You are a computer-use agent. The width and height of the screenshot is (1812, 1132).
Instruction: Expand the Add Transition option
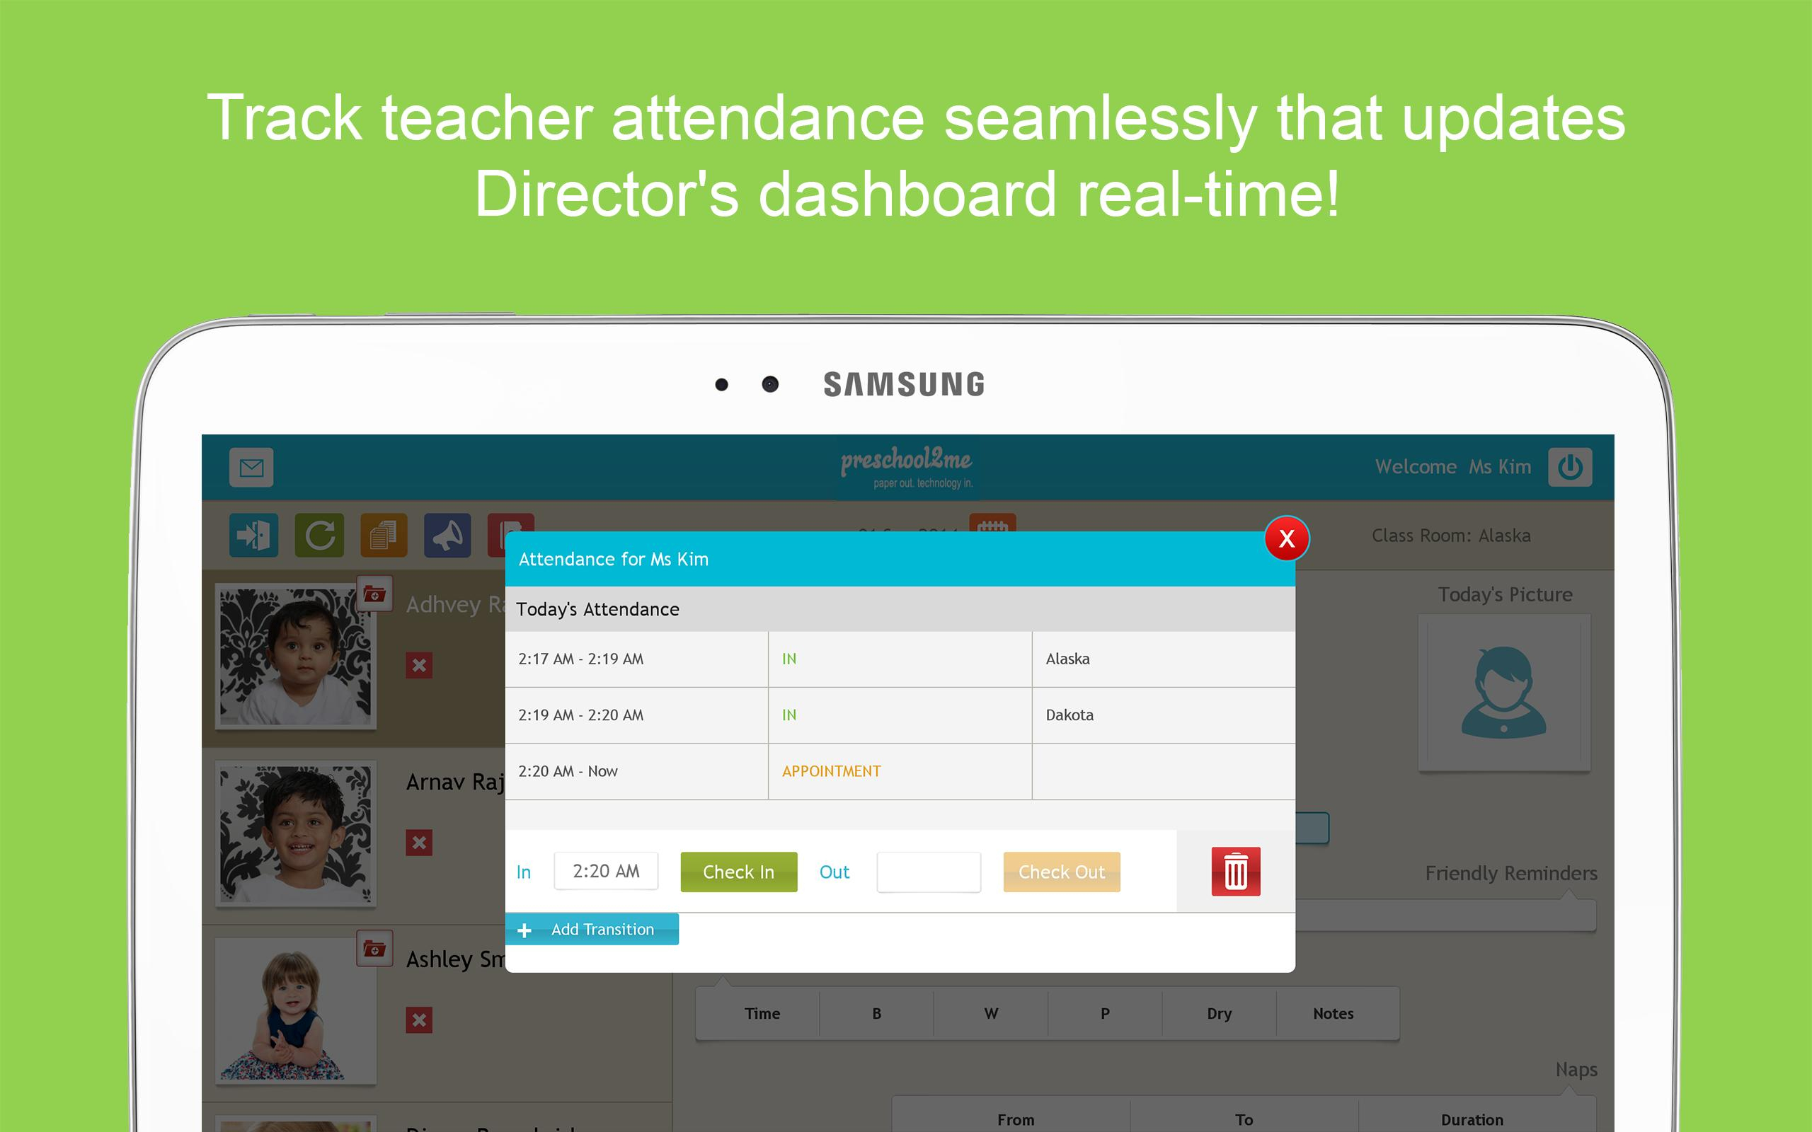click(592, 928)
